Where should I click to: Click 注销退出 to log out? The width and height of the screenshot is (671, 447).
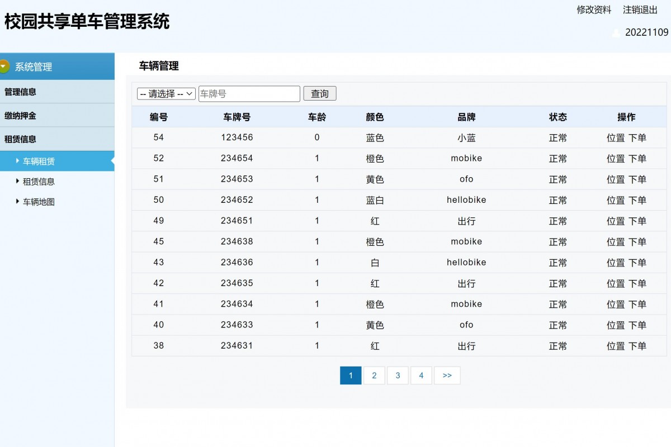[x=640, y=9]
